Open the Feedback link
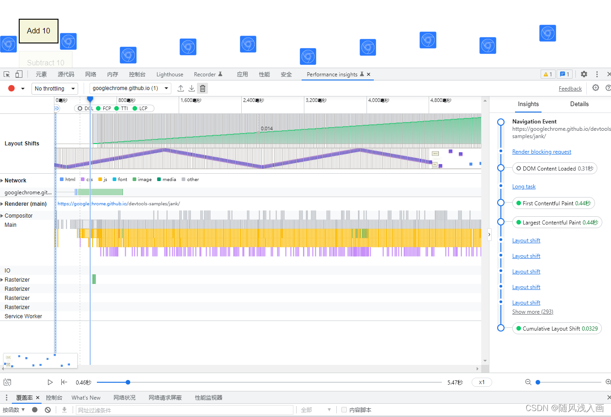Image resolution: width=611 pixels, height=417 pixels. coord(570,89)
